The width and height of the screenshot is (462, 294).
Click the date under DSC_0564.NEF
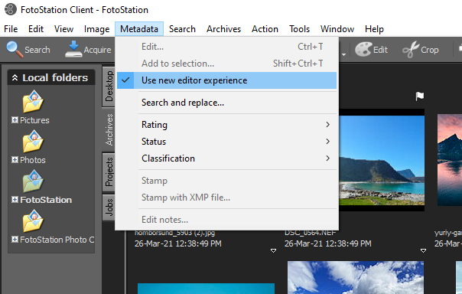[x=327, y=243]
